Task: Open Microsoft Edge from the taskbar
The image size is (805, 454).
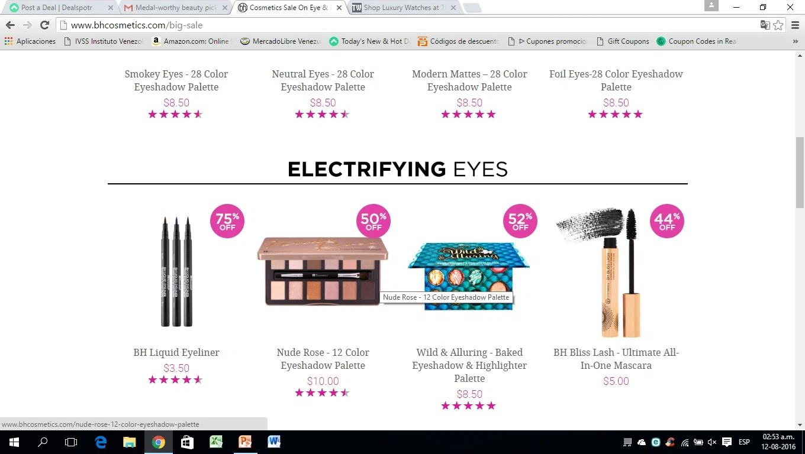Action: 101,442
